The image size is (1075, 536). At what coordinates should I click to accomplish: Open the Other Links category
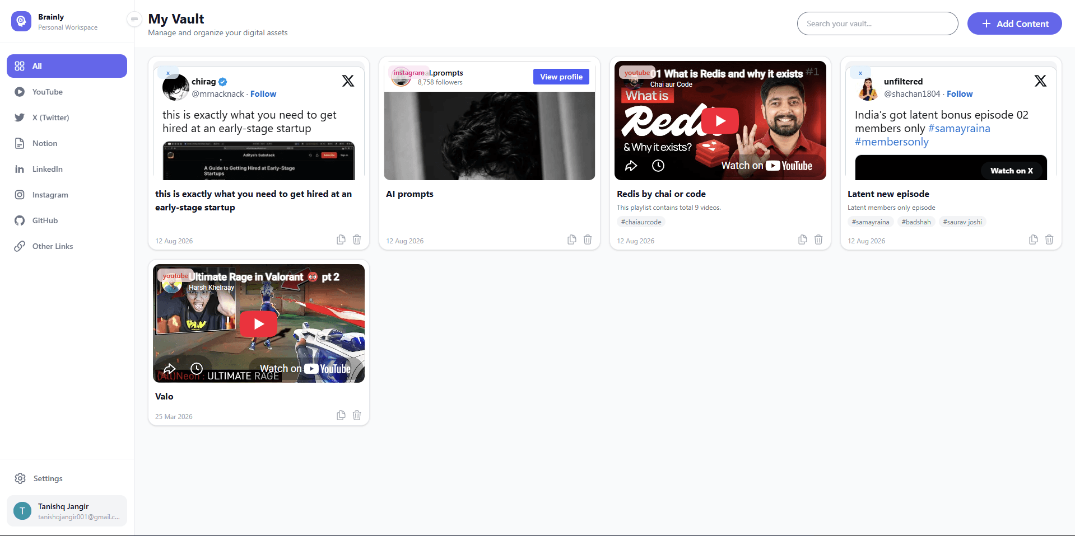click(x=67, y=246)
